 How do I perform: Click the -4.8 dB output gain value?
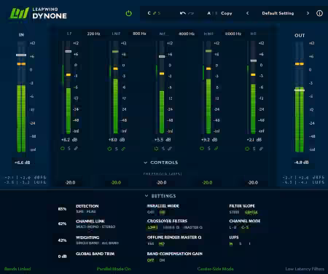[x=301, y=163]
